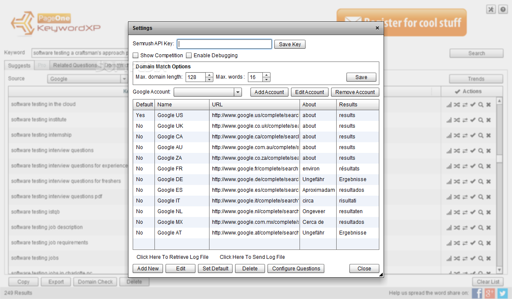Click magnifier icon for 'software testing in the cloud'
The image size is (512, 299).
[x=480, y=105]
